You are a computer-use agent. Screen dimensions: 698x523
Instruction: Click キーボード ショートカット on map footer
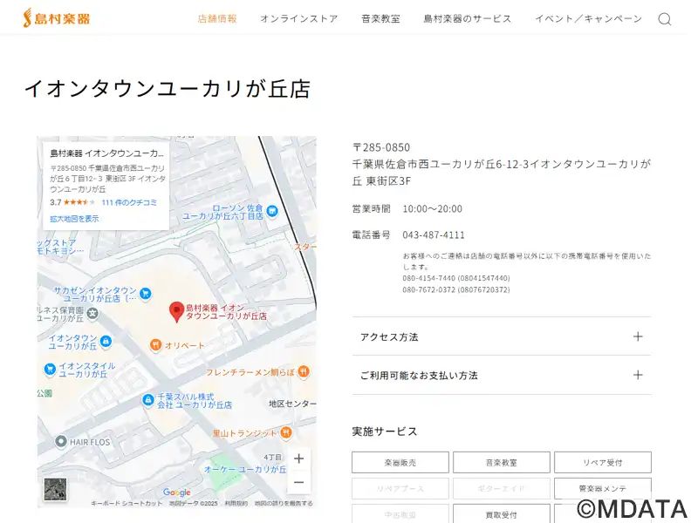pos(127,503)
